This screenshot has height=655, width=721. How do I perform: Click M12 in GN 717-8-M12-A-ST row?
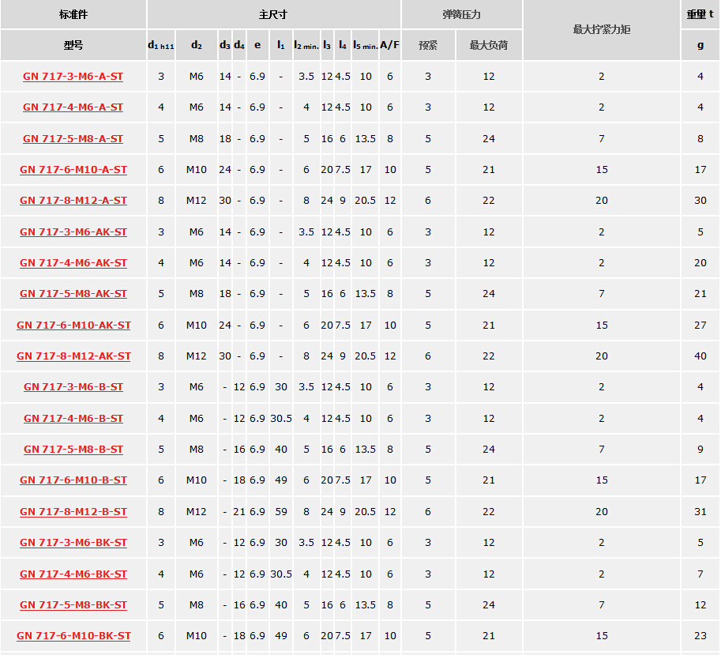[197, 201]
